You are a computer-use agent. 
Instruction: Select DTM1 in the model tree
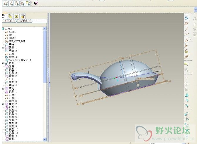coord(10,54)
